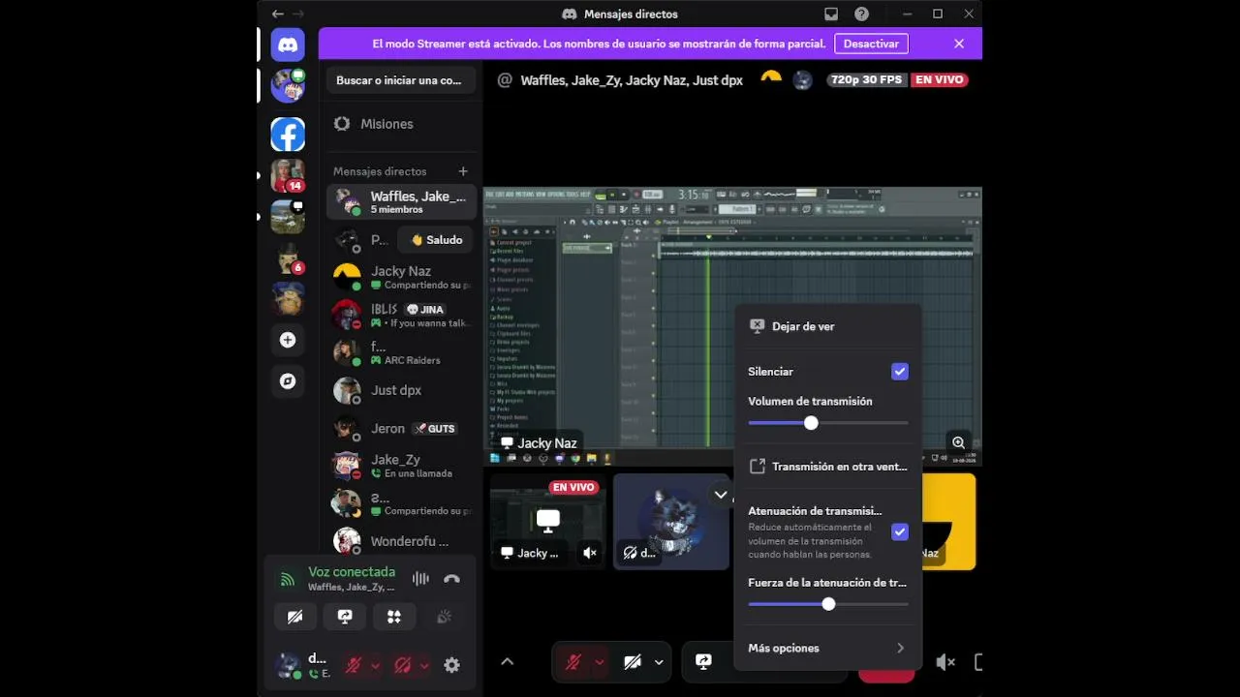Open activities icon in voice panel
Image resolution: width=1240 pixels, height=697 pixels.
click(x=394, y=616)
